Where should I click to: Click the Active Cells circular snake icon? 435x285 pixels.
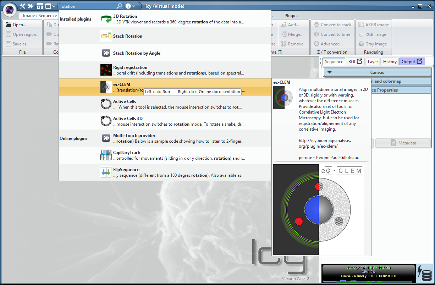[106, 104]
